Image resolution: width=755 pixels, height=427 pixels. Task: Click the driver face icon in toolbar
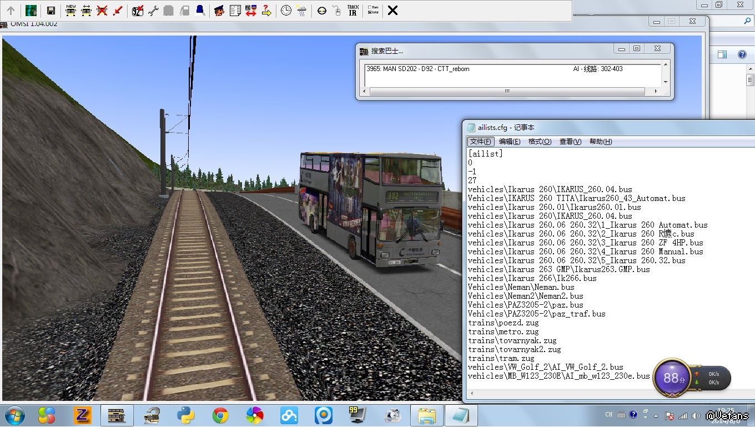coord(219,11)
